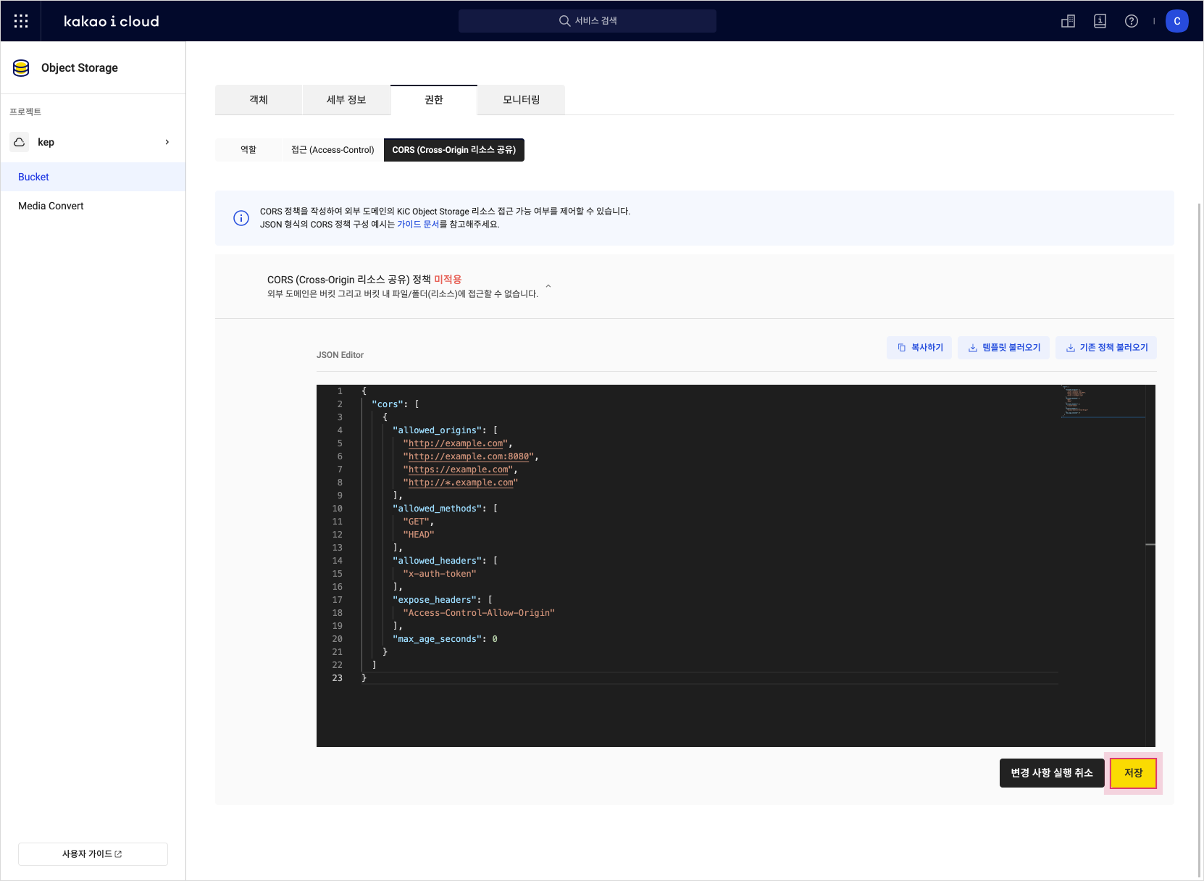Click the "allowed_headers" key

[437, 561]
